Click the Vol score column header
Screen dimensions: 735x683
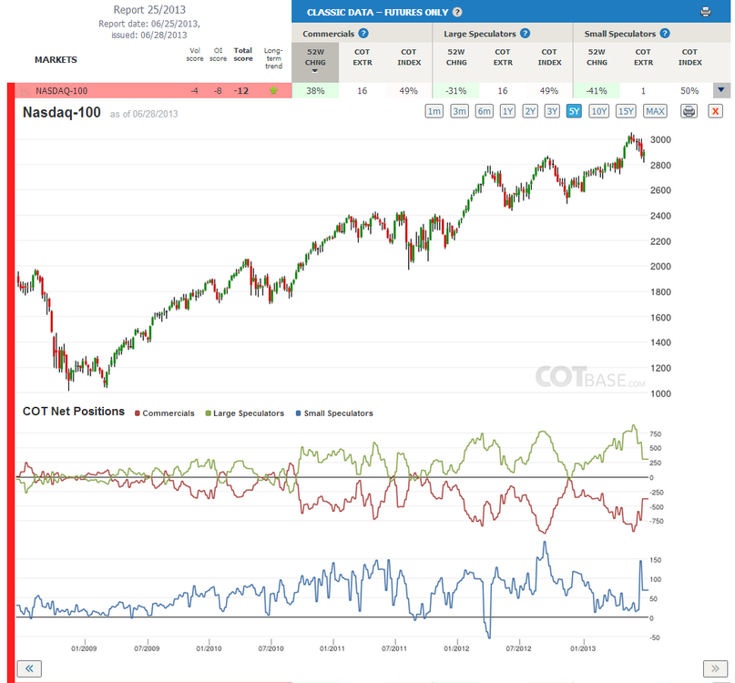point(195,55)
